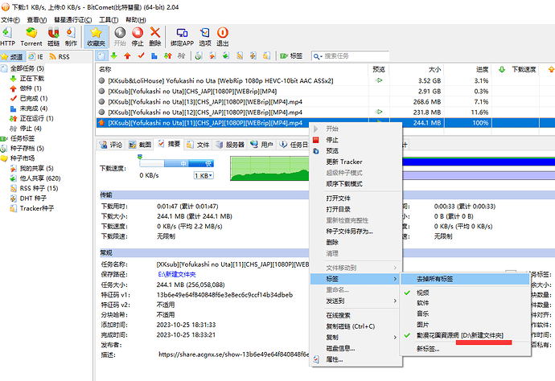Click the E:\新建文件夹 save path link

pos(177,275)
